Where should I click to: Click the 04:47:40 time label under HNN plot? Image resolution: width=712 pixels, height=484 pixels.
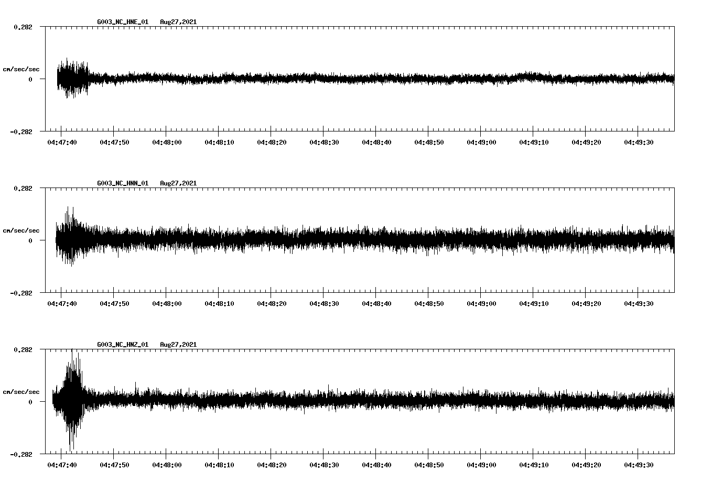[x=62, y=303]
